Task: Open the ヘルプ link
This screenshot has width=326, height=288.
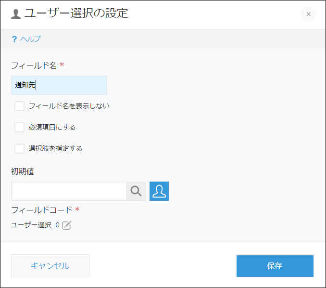Action: [x=30, y=39]
